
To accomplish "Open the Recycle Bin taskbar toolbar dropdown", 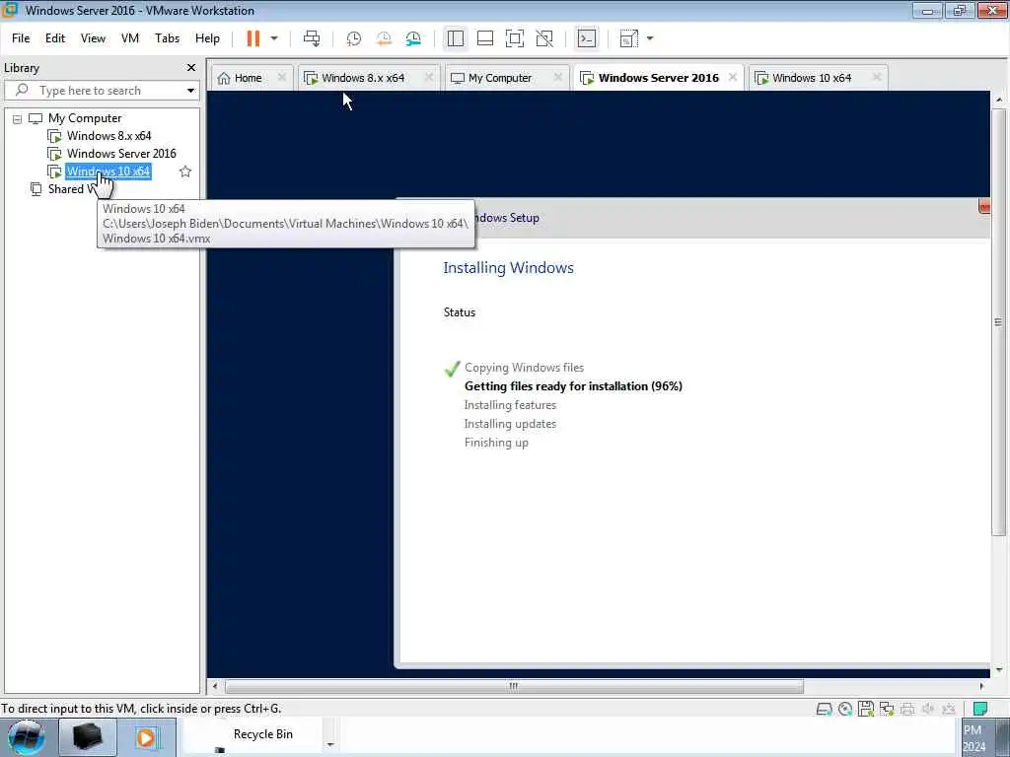I will coord(330,745).
